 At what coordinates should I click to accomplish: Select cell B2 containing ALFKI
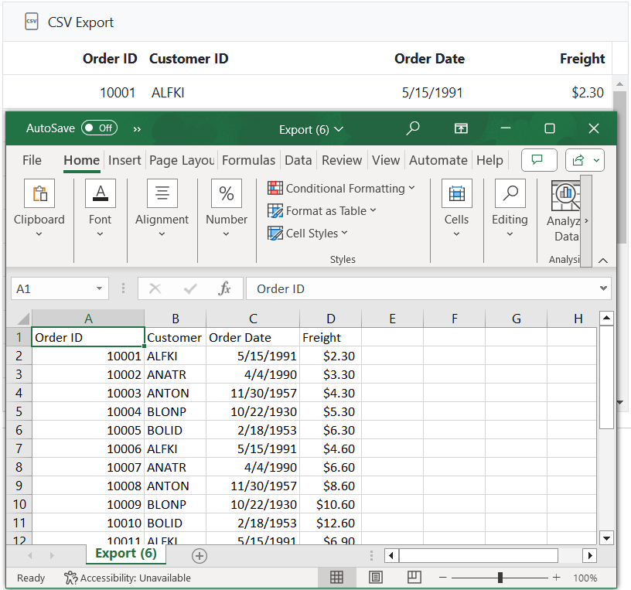pyautogui.click(x=175, y=356)
